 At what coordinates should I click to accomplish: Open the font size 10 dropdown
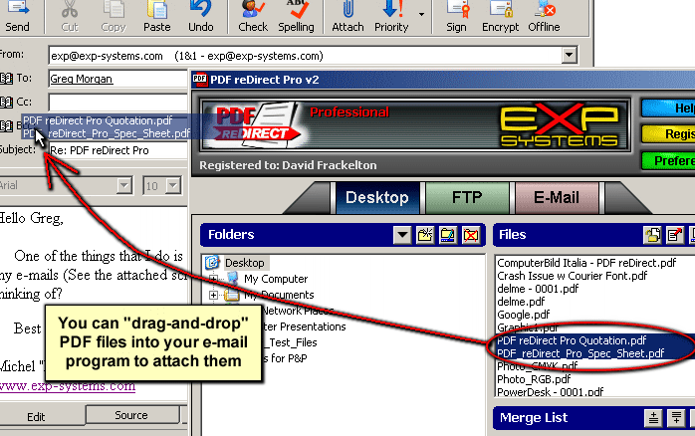click(x=173, y=185)
